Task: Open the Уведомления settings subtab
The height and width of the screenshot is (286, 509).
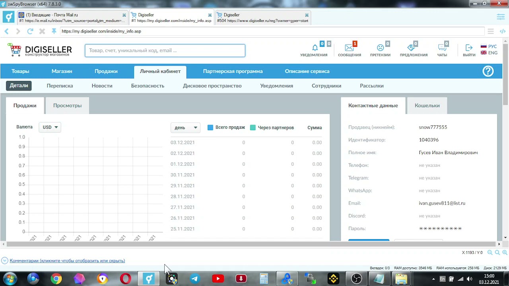Action: point(276,86)
